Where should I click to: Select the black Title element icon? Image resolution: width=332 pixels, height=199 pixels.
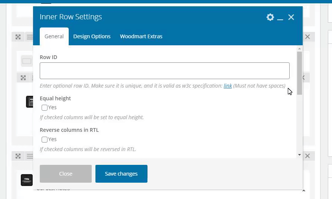pos(27,180)
